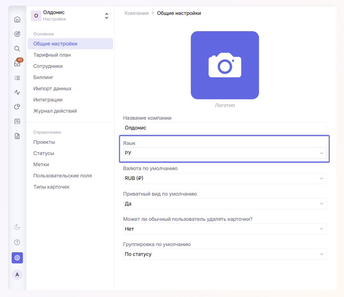344x297 pixels.
Task: Open the pie chart reports icon
Action: click(17, 107)
